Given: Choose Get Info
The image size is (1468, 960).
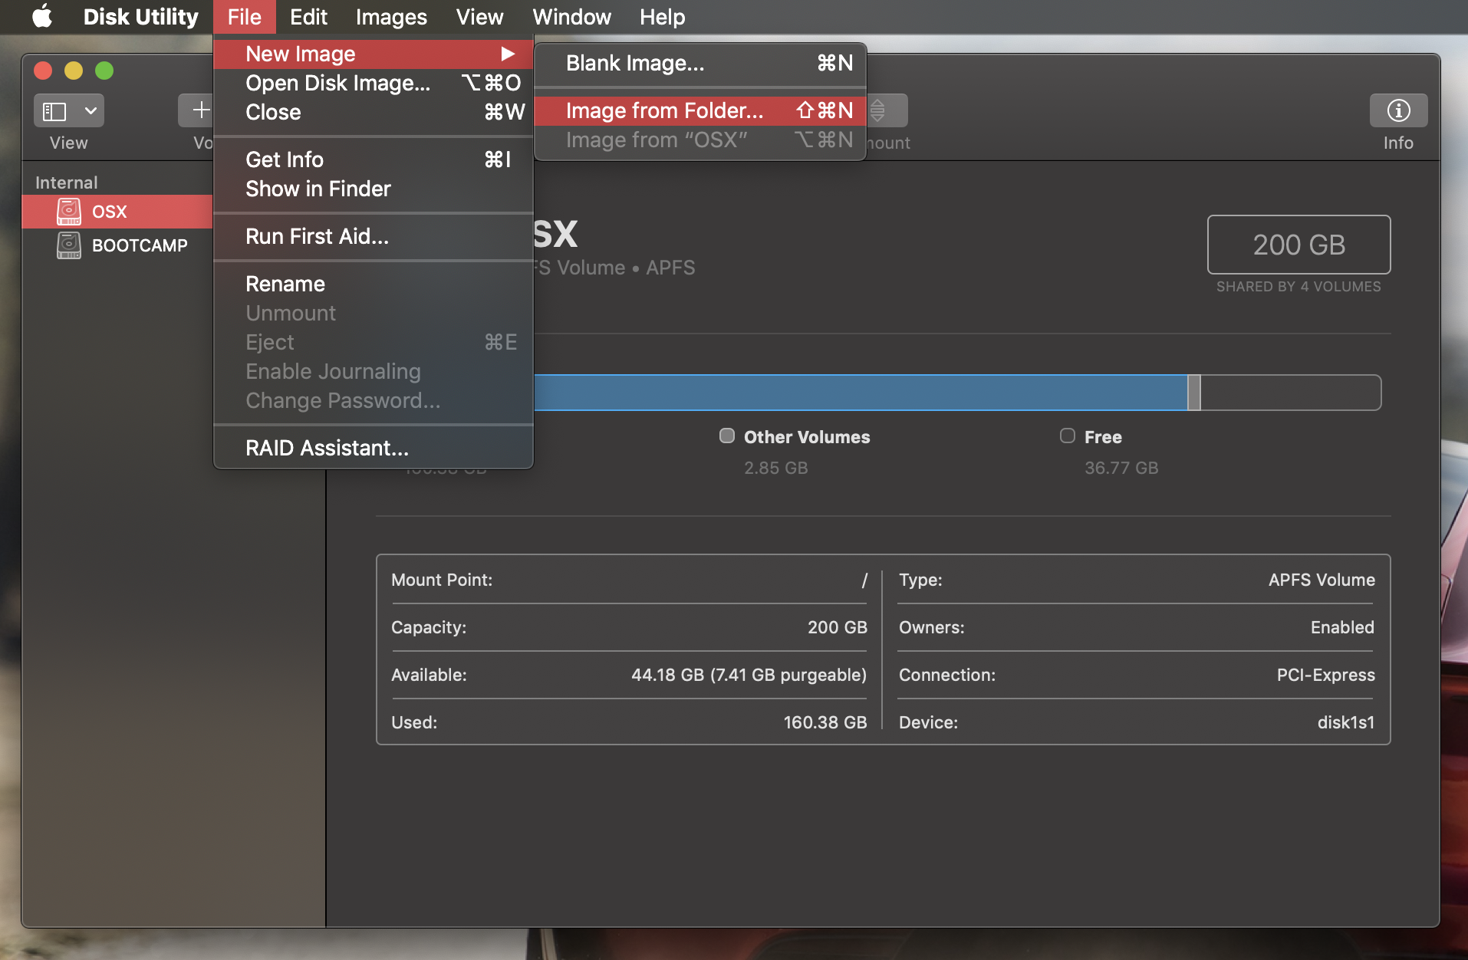Looking at the screenshot, I should click(373, 159).
